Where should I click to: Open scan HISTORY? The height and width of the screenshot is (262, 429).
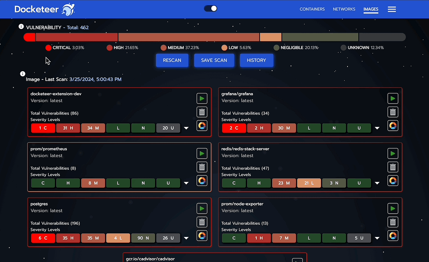pos(256,60)
